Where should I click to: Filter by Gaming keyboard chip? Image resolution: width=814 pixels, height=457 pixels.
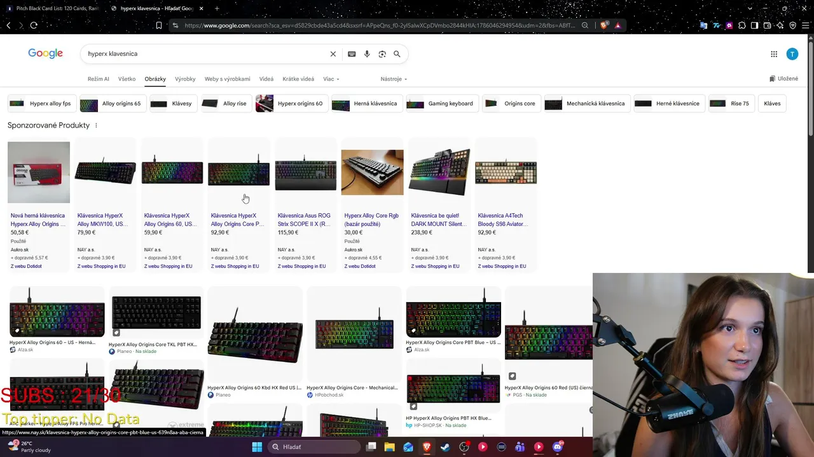click(443, 103)
